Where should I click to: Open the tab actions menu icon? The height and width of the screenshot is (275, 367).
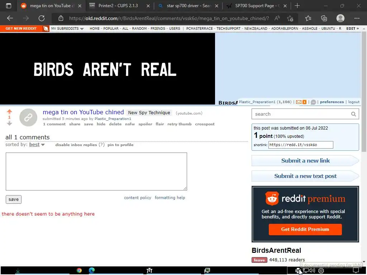[9, 6]
